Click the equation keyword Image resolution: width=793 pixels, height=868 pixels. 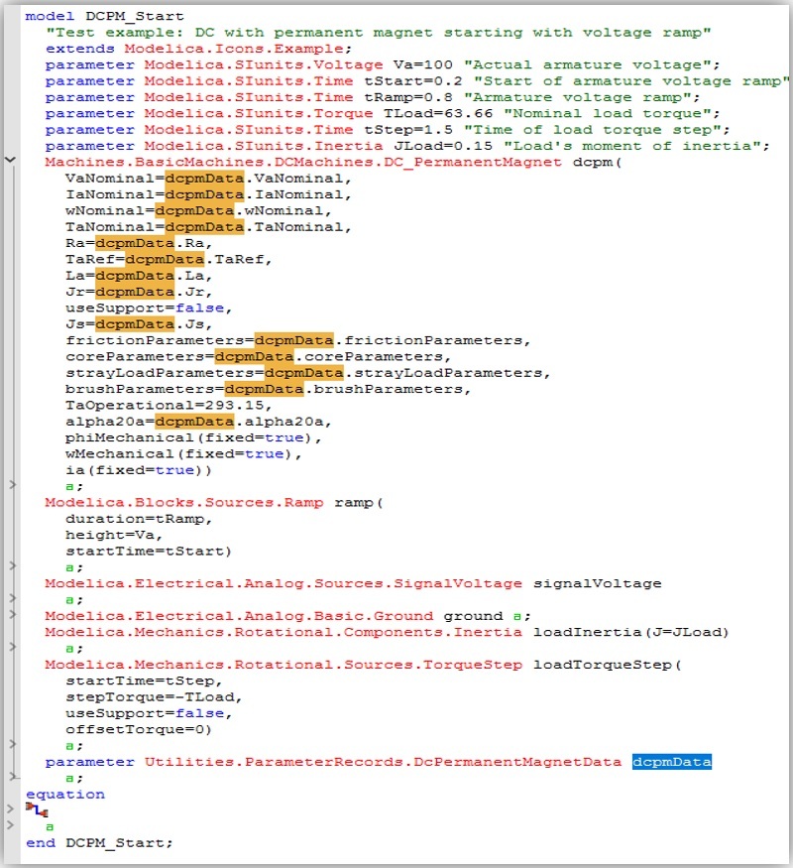pyautogui.click(x=65, y=795)
